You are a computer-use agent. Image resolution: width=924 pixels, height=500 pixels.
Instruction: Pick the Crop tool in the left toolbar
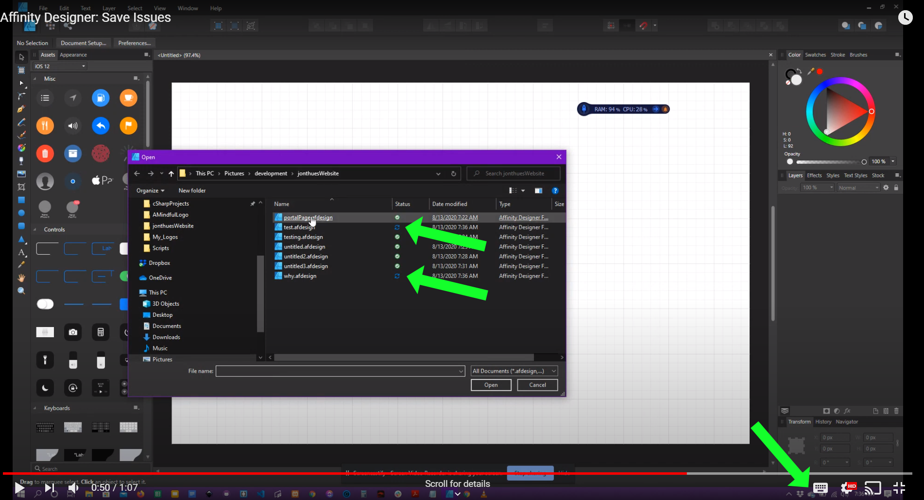(x=21, y=187)
